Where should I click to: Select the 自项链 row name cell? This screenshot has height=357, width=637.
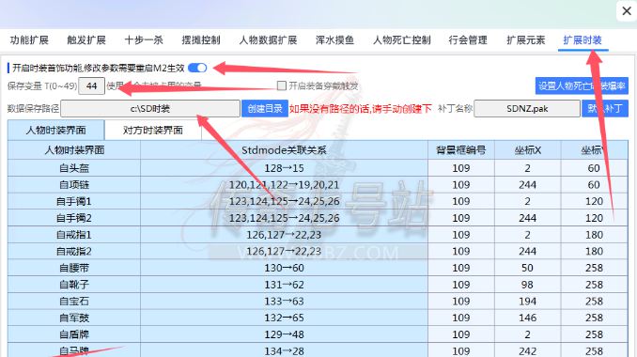click(74, 184)
